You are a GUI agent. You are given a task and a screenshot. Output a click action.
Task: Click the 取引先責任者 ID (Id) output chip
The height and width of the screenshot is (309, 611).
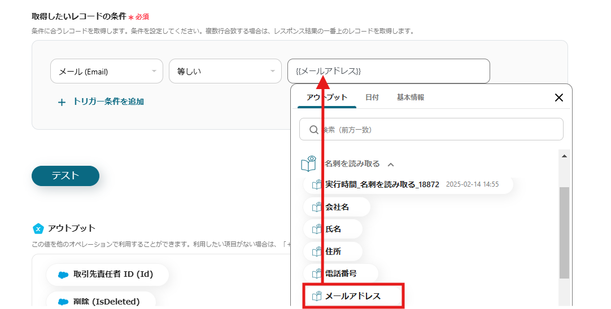pyautogui.click(x=107, y=275)
